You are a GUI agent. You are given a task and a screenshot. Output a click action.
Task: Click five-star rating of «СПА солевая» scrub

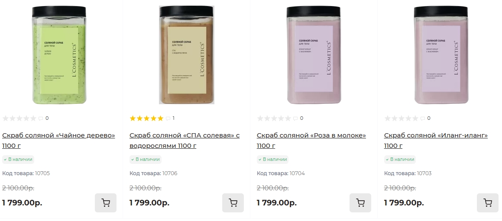146,119
